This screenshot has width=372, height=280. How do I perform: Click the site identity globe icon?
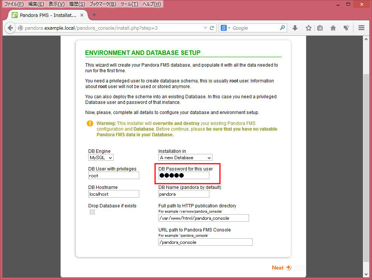coord(20,28)
